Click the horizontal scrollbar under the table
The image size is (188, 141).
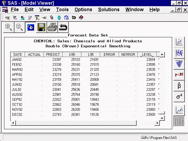click(x=73, y=123)
